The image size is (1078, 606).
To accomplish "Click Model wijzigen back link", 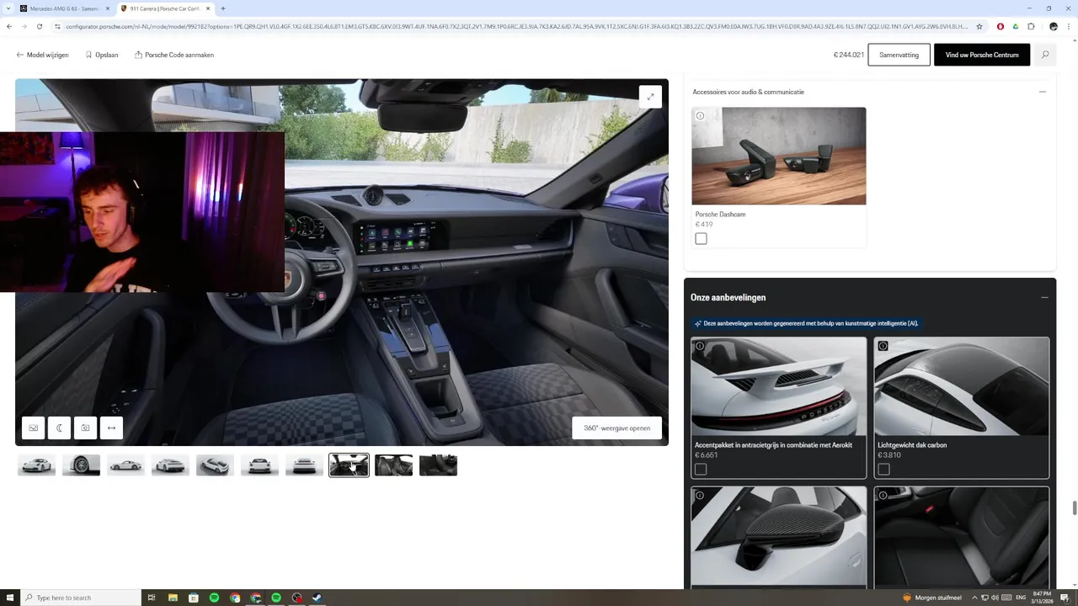I will (x=42, y=55).
